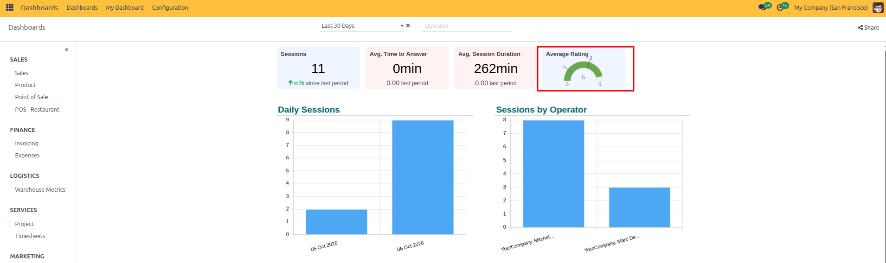
Task: Click the 0min value
Action: coord(407,69)
